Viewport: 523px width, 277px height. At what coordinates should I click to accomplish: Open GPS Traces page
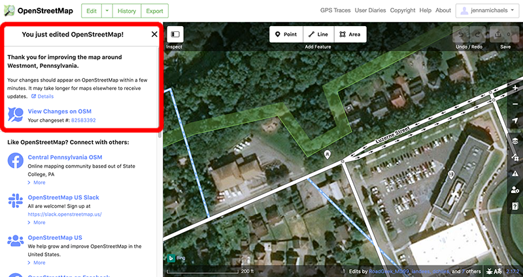[335, 10]
